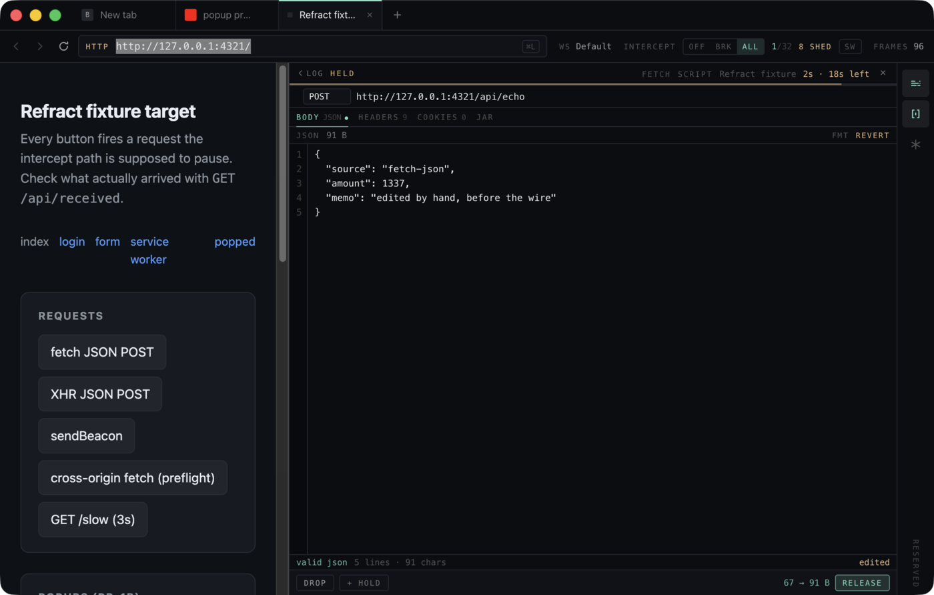Click the RELEASE button
The height and width of the screenshot is (595, 934).
pos(862,583)
